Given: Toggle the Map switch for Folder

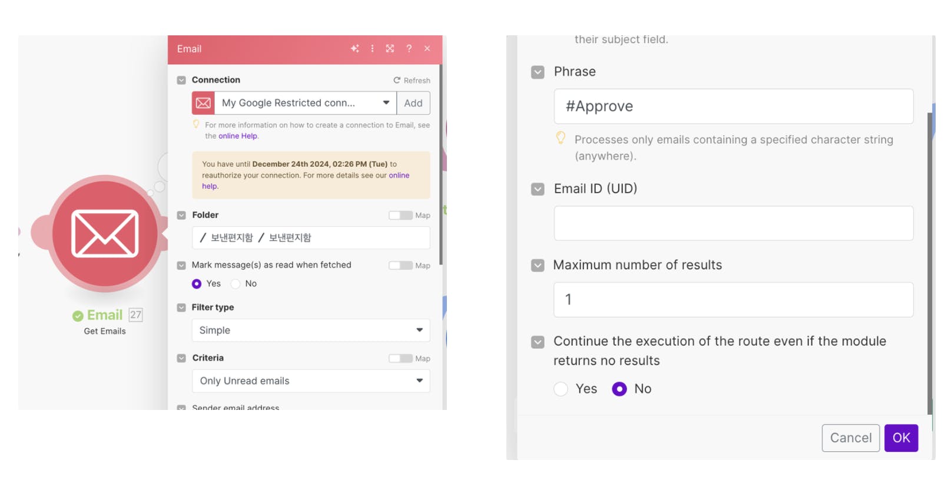Looking at the screenshot, I should tap(400, 216).
